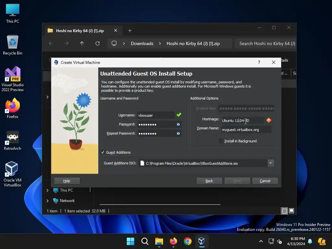
Task: Click the Cancel button in wizard
Action: pyautogui.click(x=265, y=181)
